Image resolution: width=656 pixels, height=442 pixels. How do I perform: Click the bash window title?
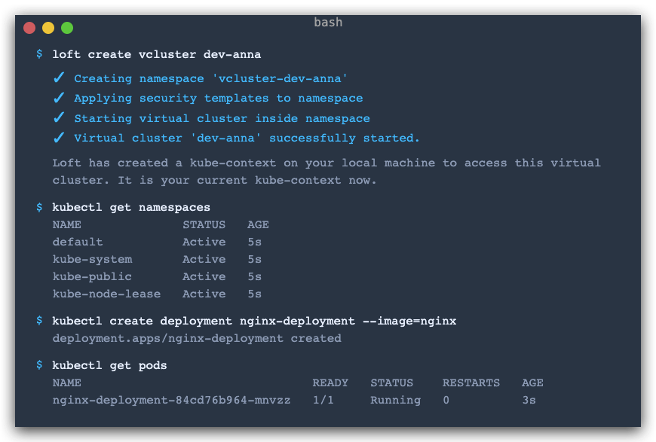point(328,22)
